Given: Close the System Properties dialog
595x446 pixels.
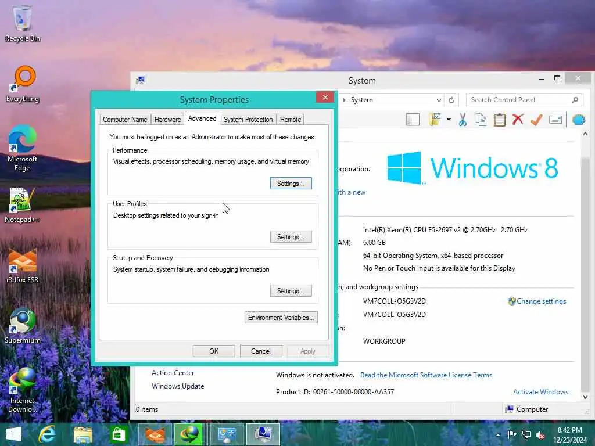Looking at the screenshot, I should [x=325, y=98].
